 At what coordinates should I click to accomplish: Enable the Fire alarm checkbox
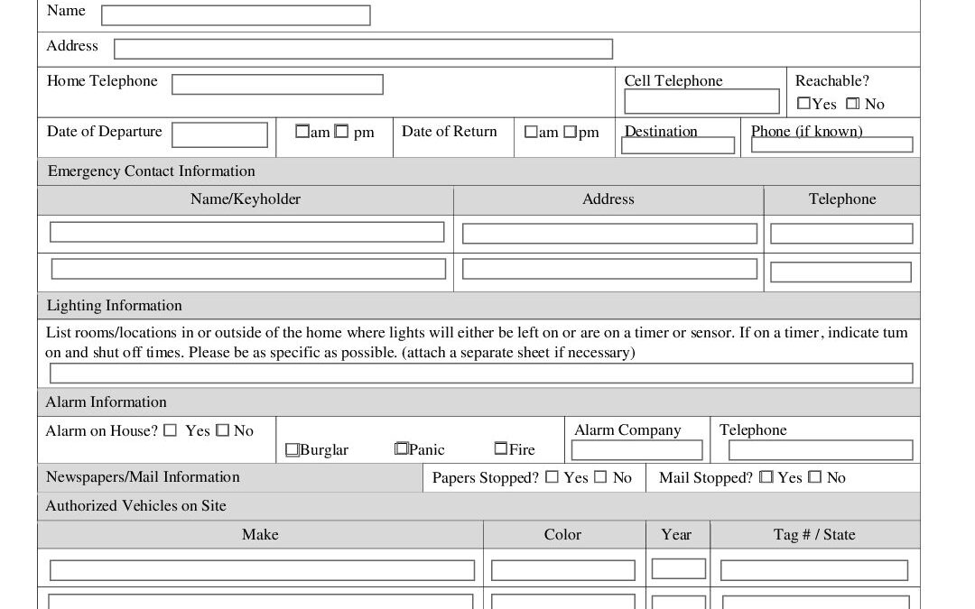click(x=501, y=448)
